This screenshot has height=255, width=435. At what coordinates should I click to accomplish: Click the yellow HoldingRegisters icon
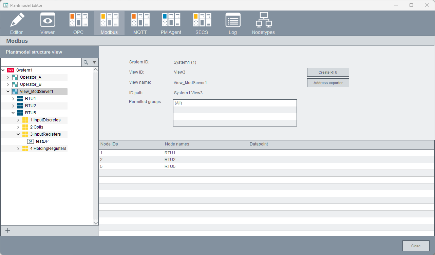pos(25,149)
